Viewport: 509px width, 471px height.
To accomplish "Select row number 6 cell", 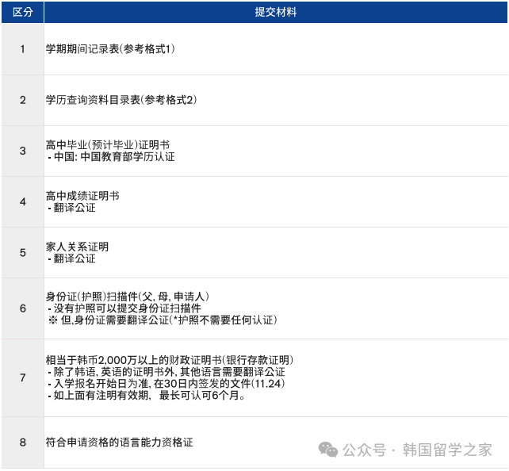I will tap(22, 308).
